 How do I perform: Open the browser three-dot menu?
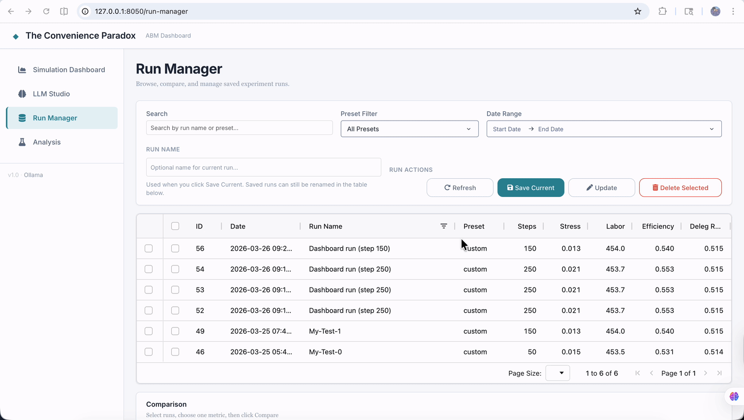click(x=733, y=11)
